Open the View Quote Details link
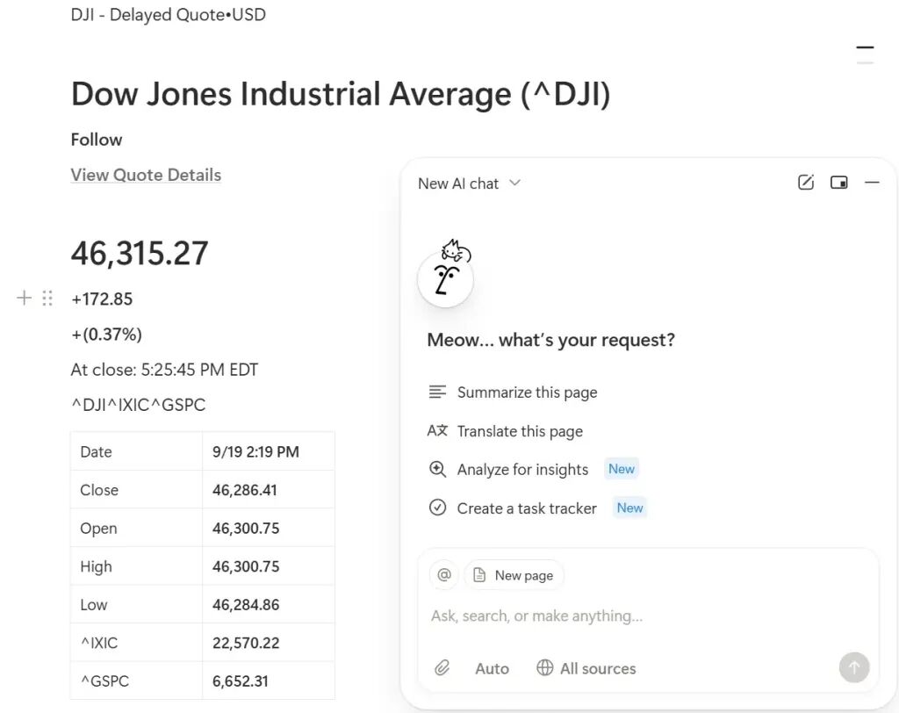The image size is (899, 713). (146, 175)
